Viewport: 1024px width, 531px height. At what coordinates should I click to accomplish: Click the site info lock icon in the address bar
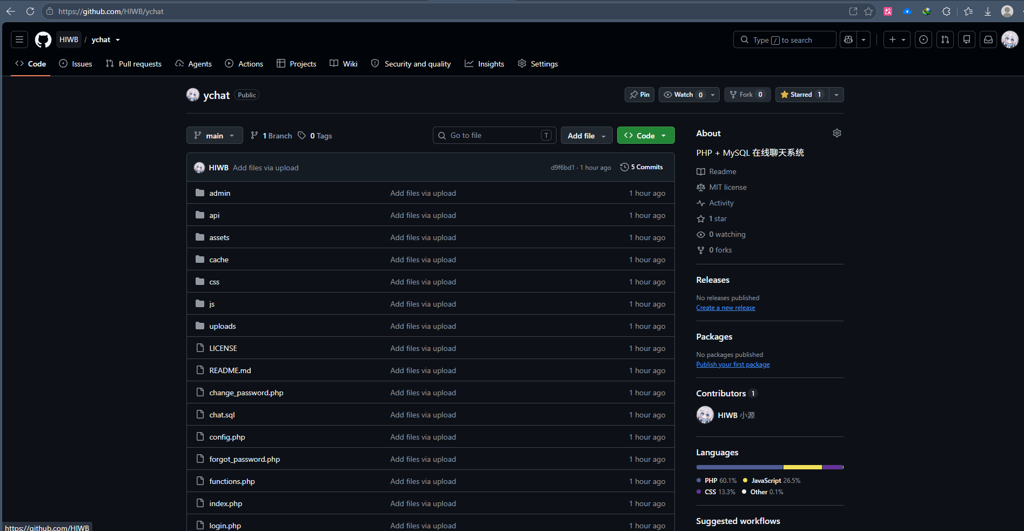[50, 11]
